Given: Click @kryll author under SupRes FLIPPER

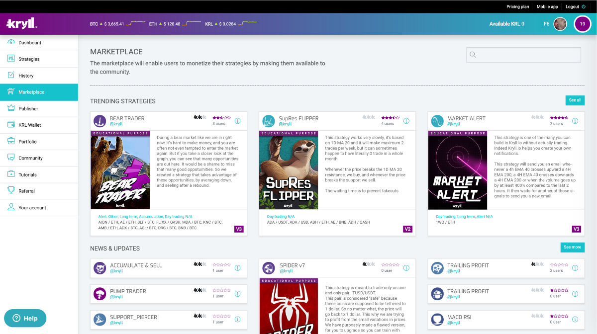Looking at the screenshot, I should point(286,124).
